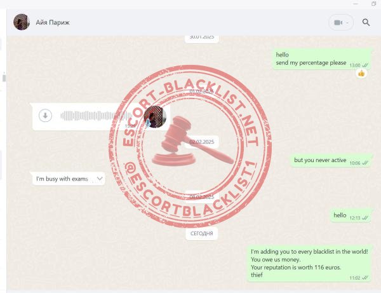The image size is (381, 293).
Task: Click the sender avatar on the voice message
Action: point(155,116)
